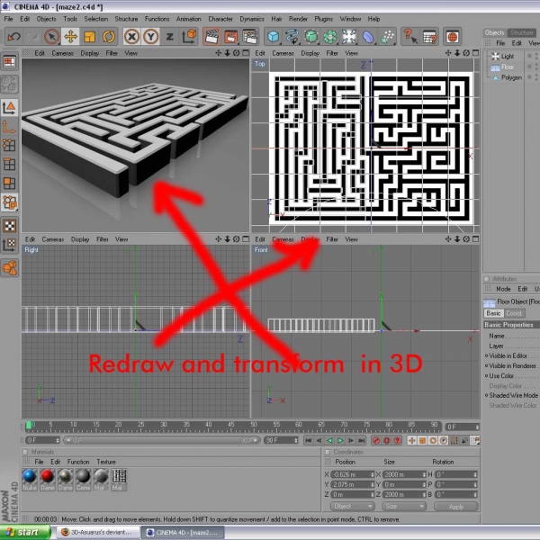This screenshot has width=540, height=540.
Task: Play animation forwards
Action: pyautogui.click(x=340, y=440)
